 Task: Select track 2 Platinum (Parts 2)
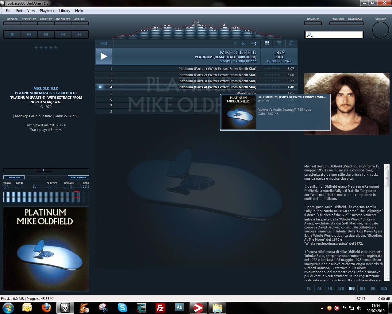(x=196, y=75)
